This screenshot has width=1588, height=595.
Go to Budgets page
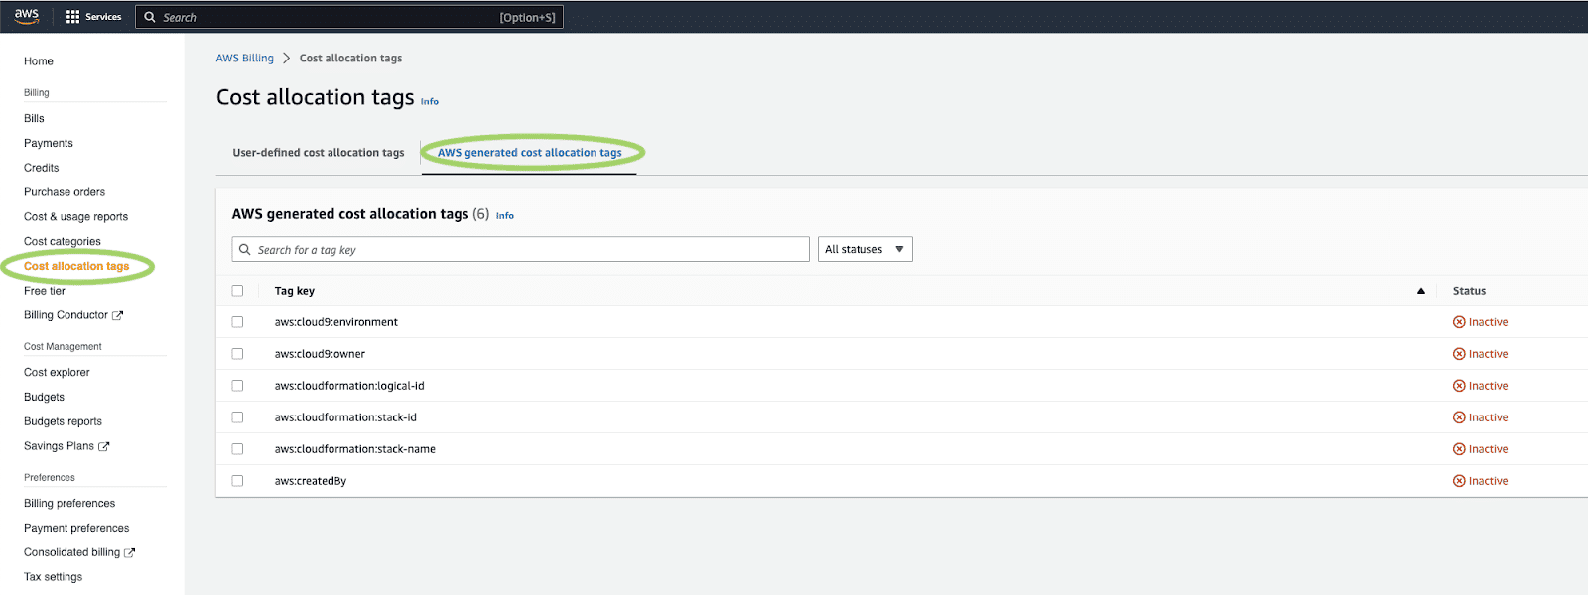pyautogui.click(x=44, y=397)
